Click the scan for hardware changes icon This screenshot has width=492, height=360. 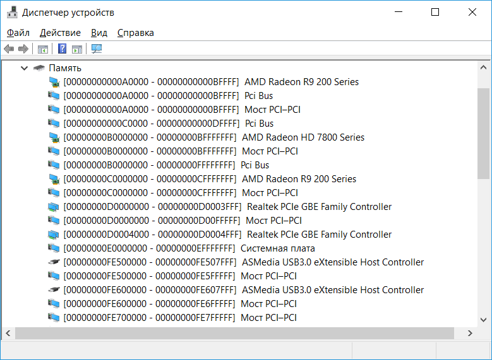click(x=97, y=49)
